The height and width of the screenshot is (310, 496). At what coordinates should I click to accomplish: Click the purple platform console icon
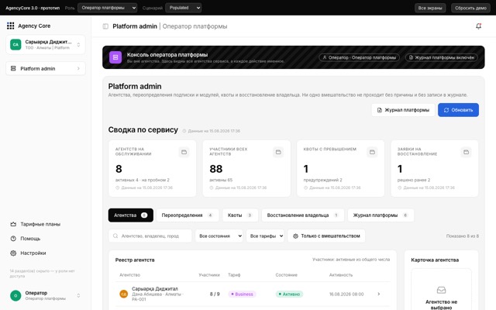(115, 57)
